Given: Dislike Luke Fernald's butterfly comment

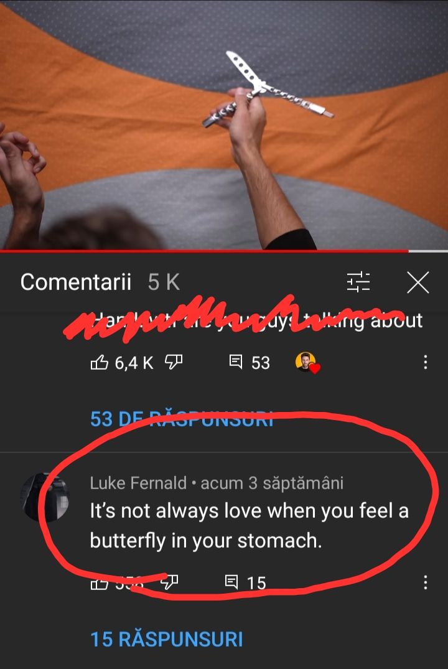Looking at the screenshot, I should (169, 582).
